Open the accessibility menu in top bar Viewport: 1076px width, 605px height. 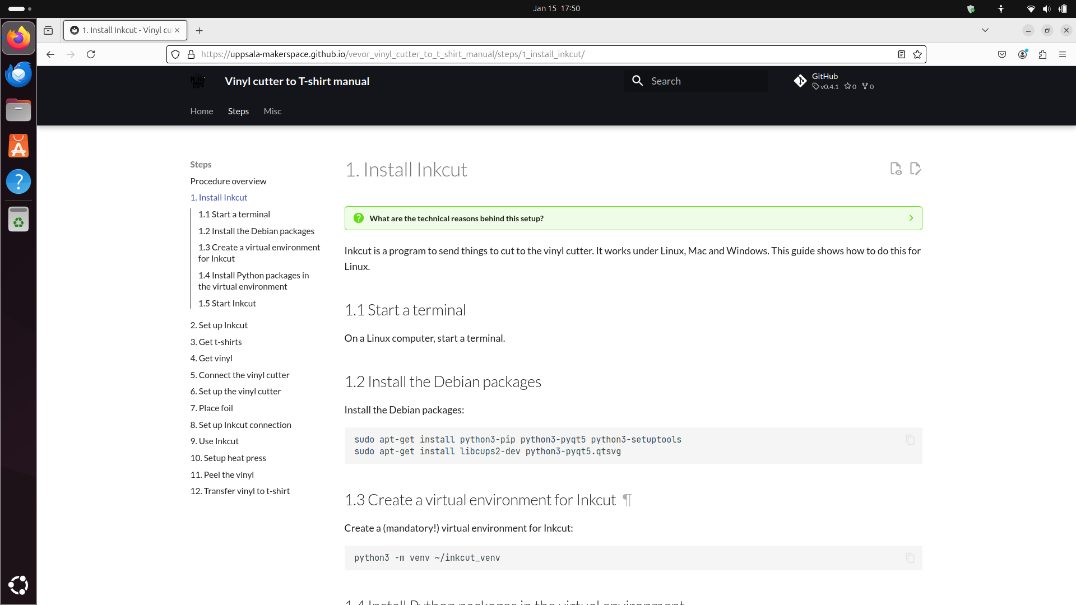tap(1001, 8)
